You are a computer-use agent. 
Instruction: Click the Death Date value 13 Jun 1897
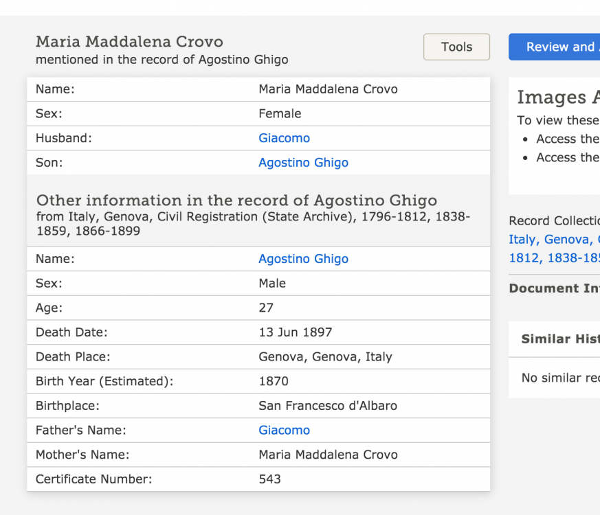[296, 332]
